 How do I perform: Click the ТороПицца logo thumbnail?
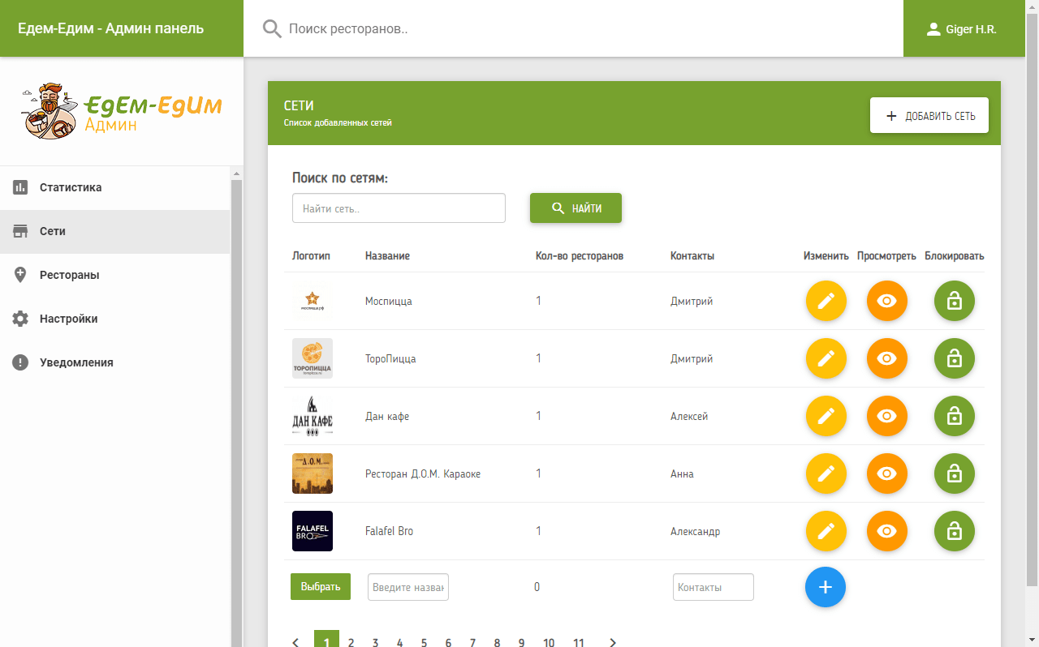(313, 358)
